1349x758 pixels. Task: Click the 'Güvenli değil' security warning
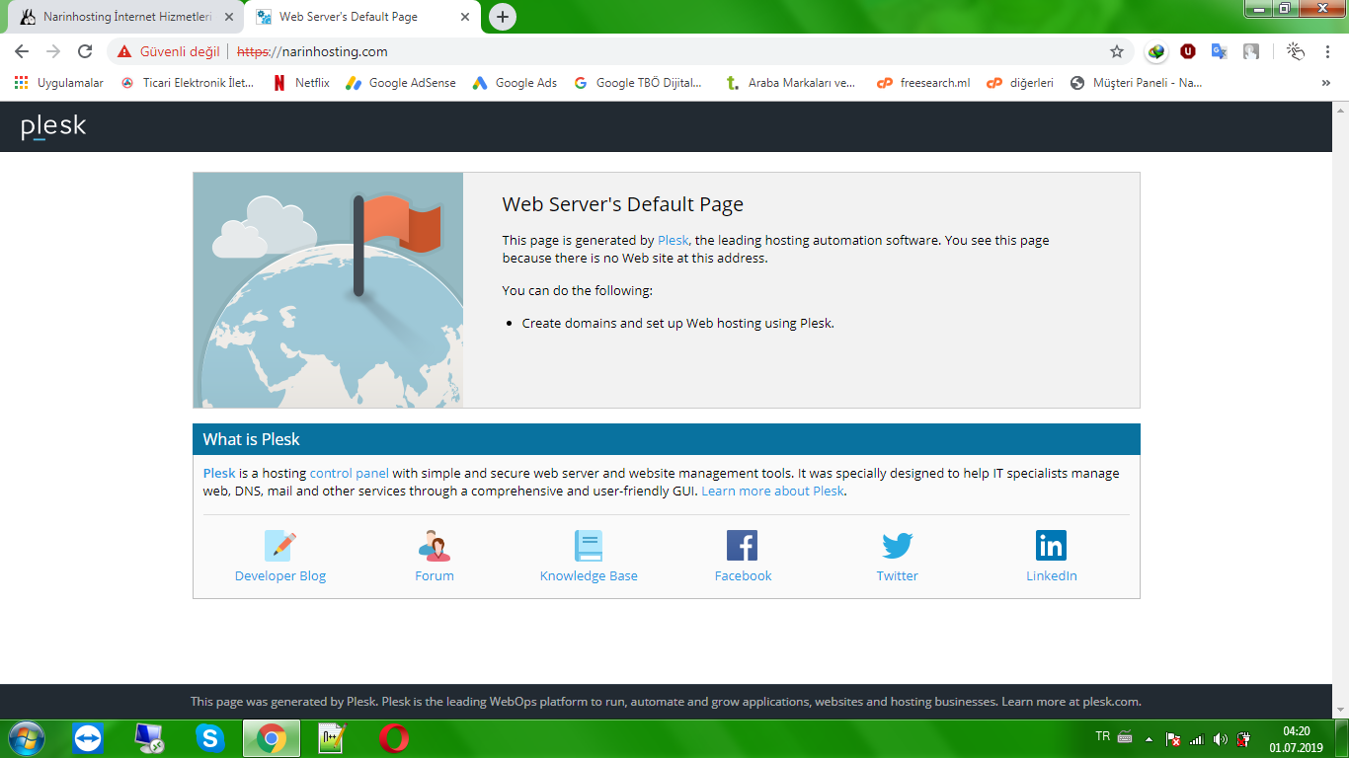(x=169, y=51)
